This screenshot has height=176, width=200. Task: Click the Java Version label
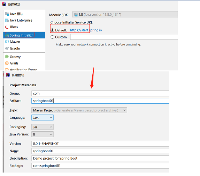point(19,134)
